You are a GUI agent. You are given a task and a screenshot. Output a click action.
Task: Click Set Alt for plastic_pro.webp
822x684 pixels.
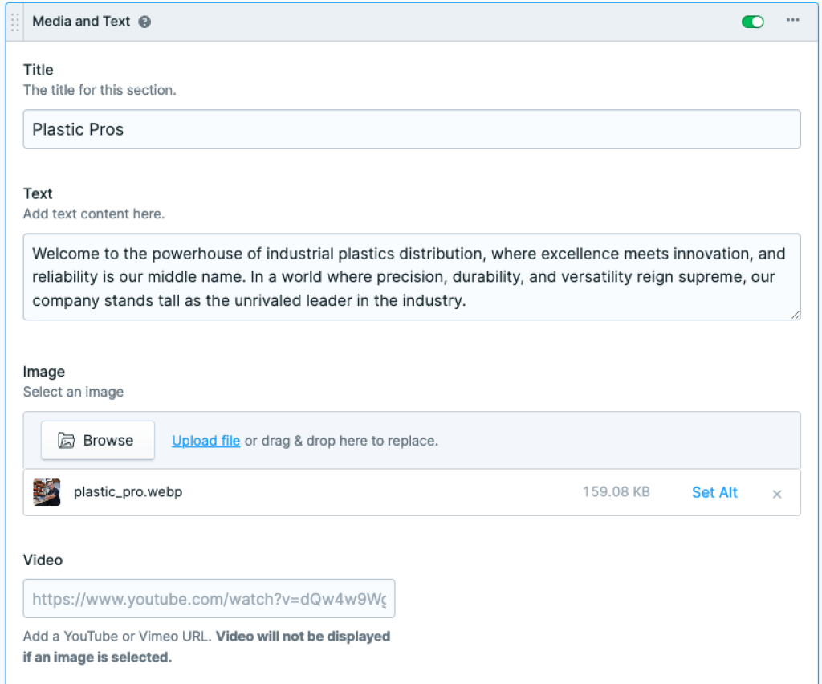point(714,492)
